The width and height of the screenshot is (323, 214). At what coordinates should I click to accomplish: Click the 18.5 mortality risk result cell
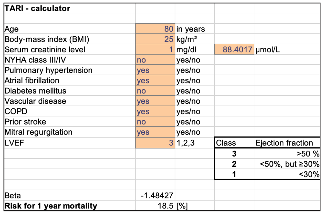pos(155,206)
